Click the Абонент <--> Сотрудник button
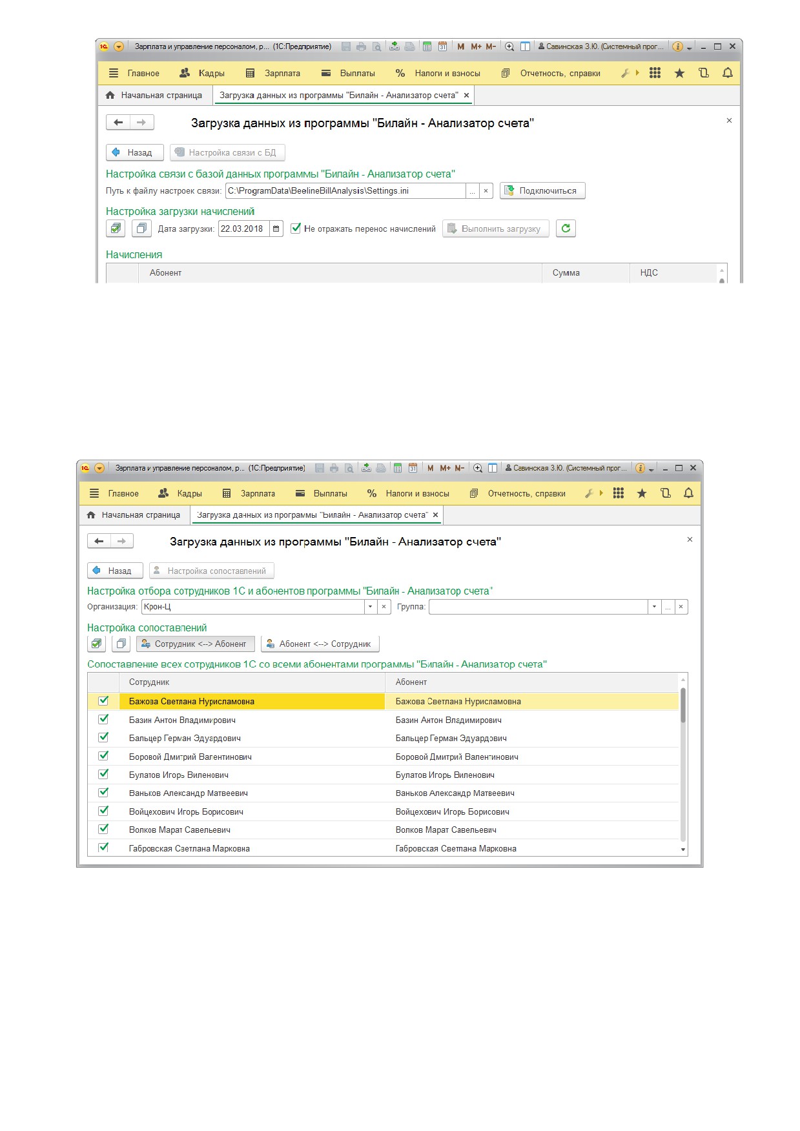800x1131 pixels. (x=320, y=644)
